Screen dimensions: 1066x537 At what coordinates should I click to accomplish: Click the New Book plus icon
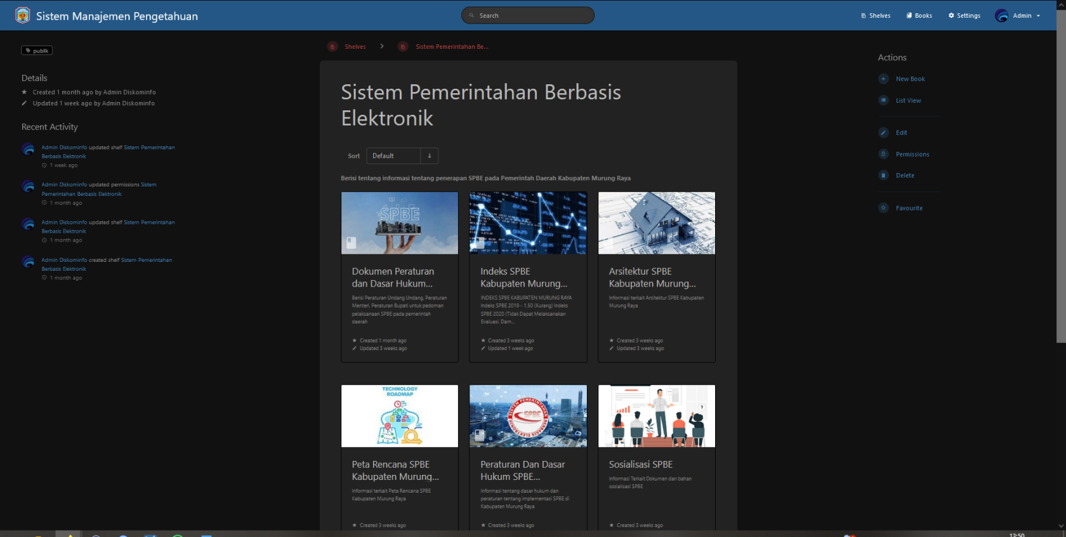point(883,79)
